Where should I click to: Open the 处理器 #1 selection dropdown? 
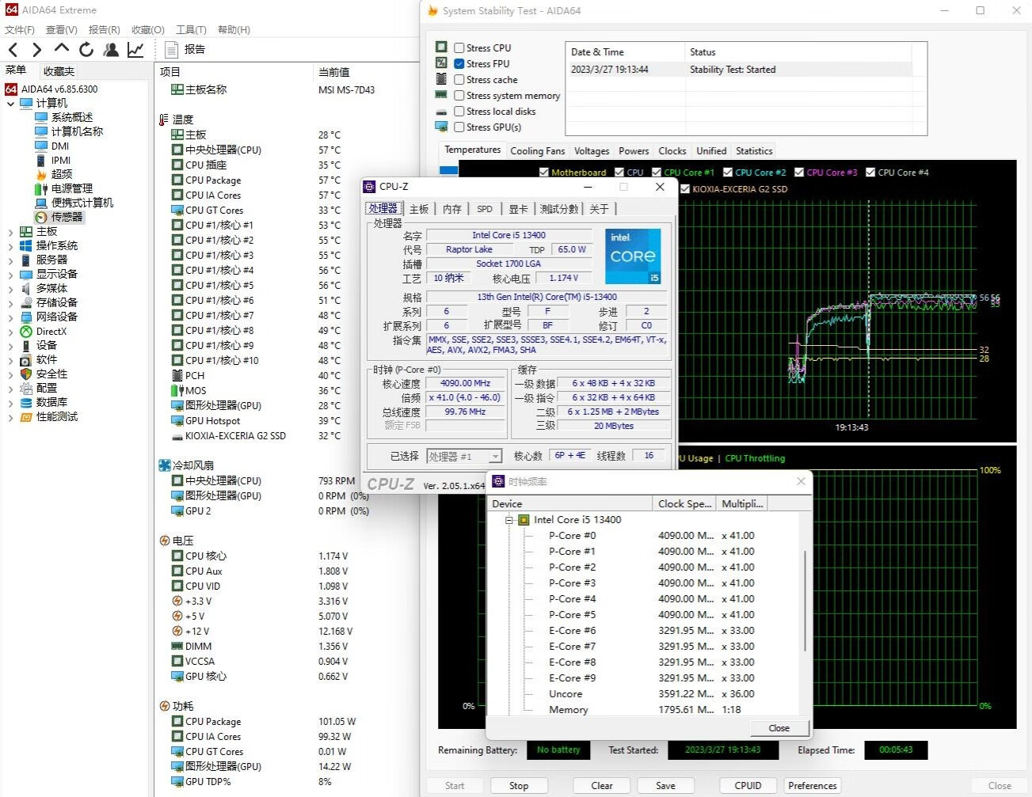(x=495, y=457)
